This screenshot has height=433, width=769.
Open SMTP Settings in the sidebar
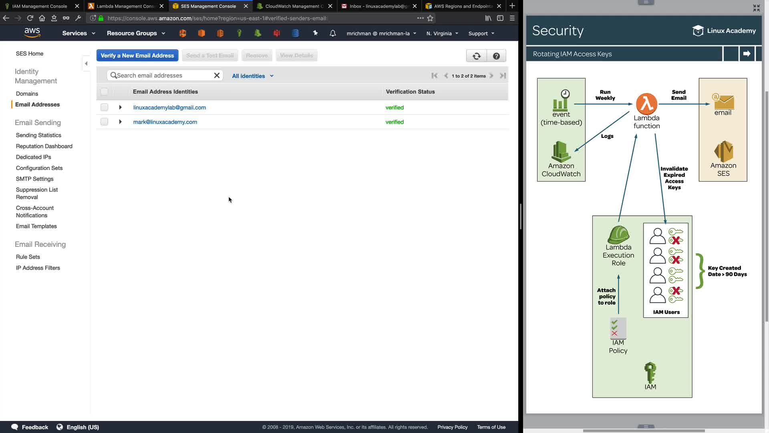(x=34, y=179)
